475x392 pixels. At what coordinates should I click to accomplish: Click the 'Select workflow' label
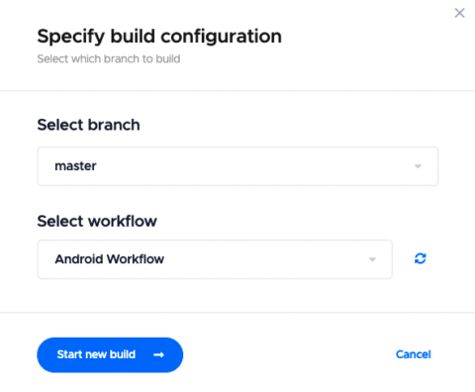click(97, 221)
